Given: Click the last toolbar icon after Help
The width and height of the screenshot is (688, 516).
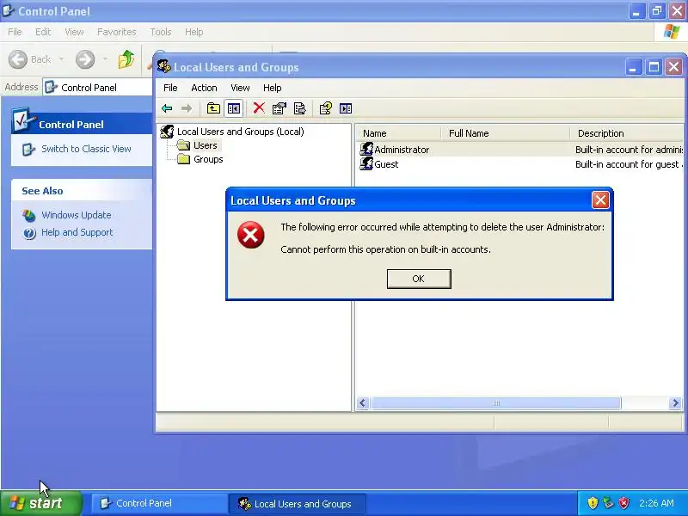Looking at the screenshot, I should coord(346,108).
